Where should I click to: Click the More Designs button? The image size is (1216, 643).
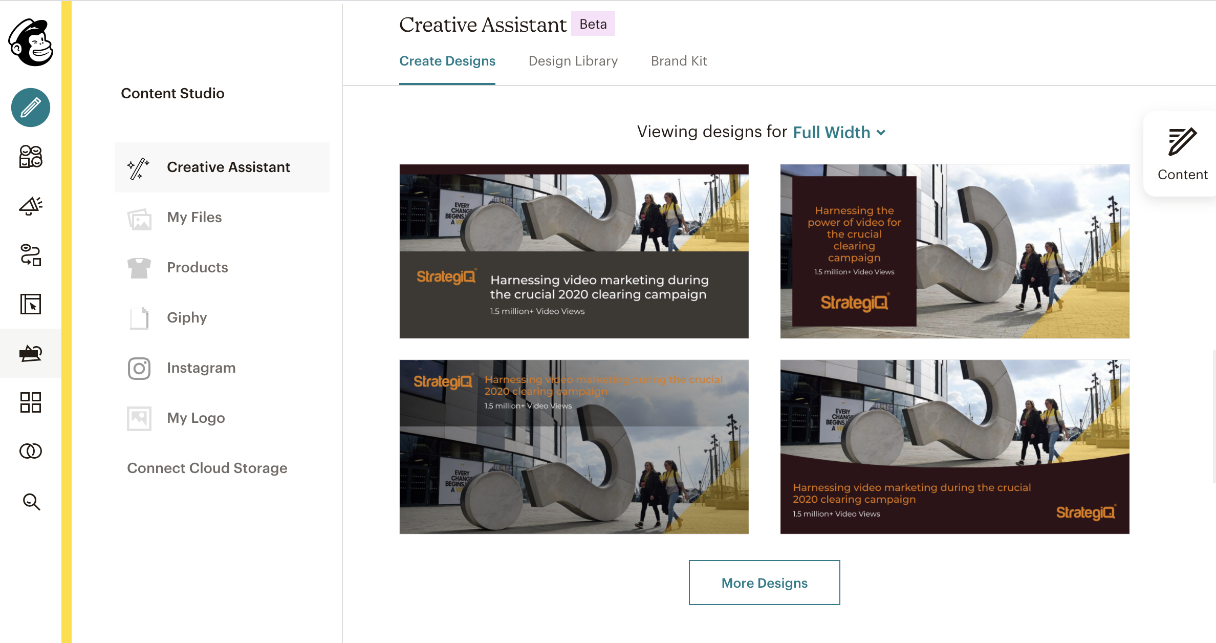click(x=765, y=583)
